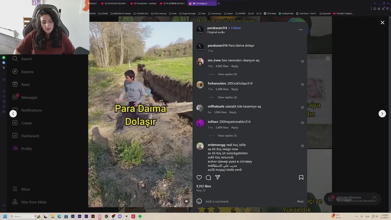Image resolution: width=391 pixels, height=220 pixels.
Task: Follow parakazan314
Action: [x=236, y=28]
